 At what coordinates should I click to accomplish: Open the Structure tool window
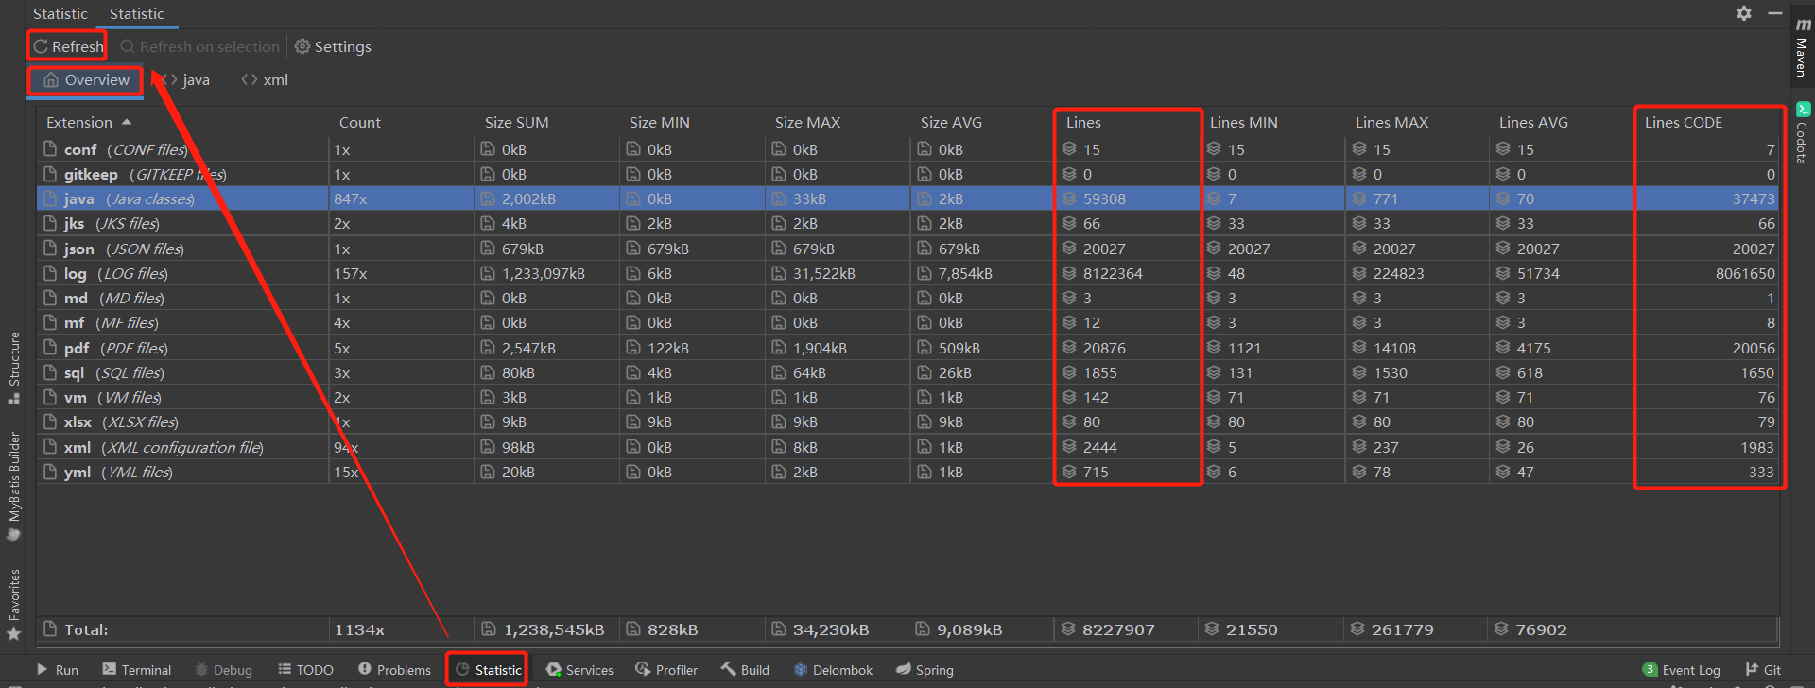[x=13, y=368]
